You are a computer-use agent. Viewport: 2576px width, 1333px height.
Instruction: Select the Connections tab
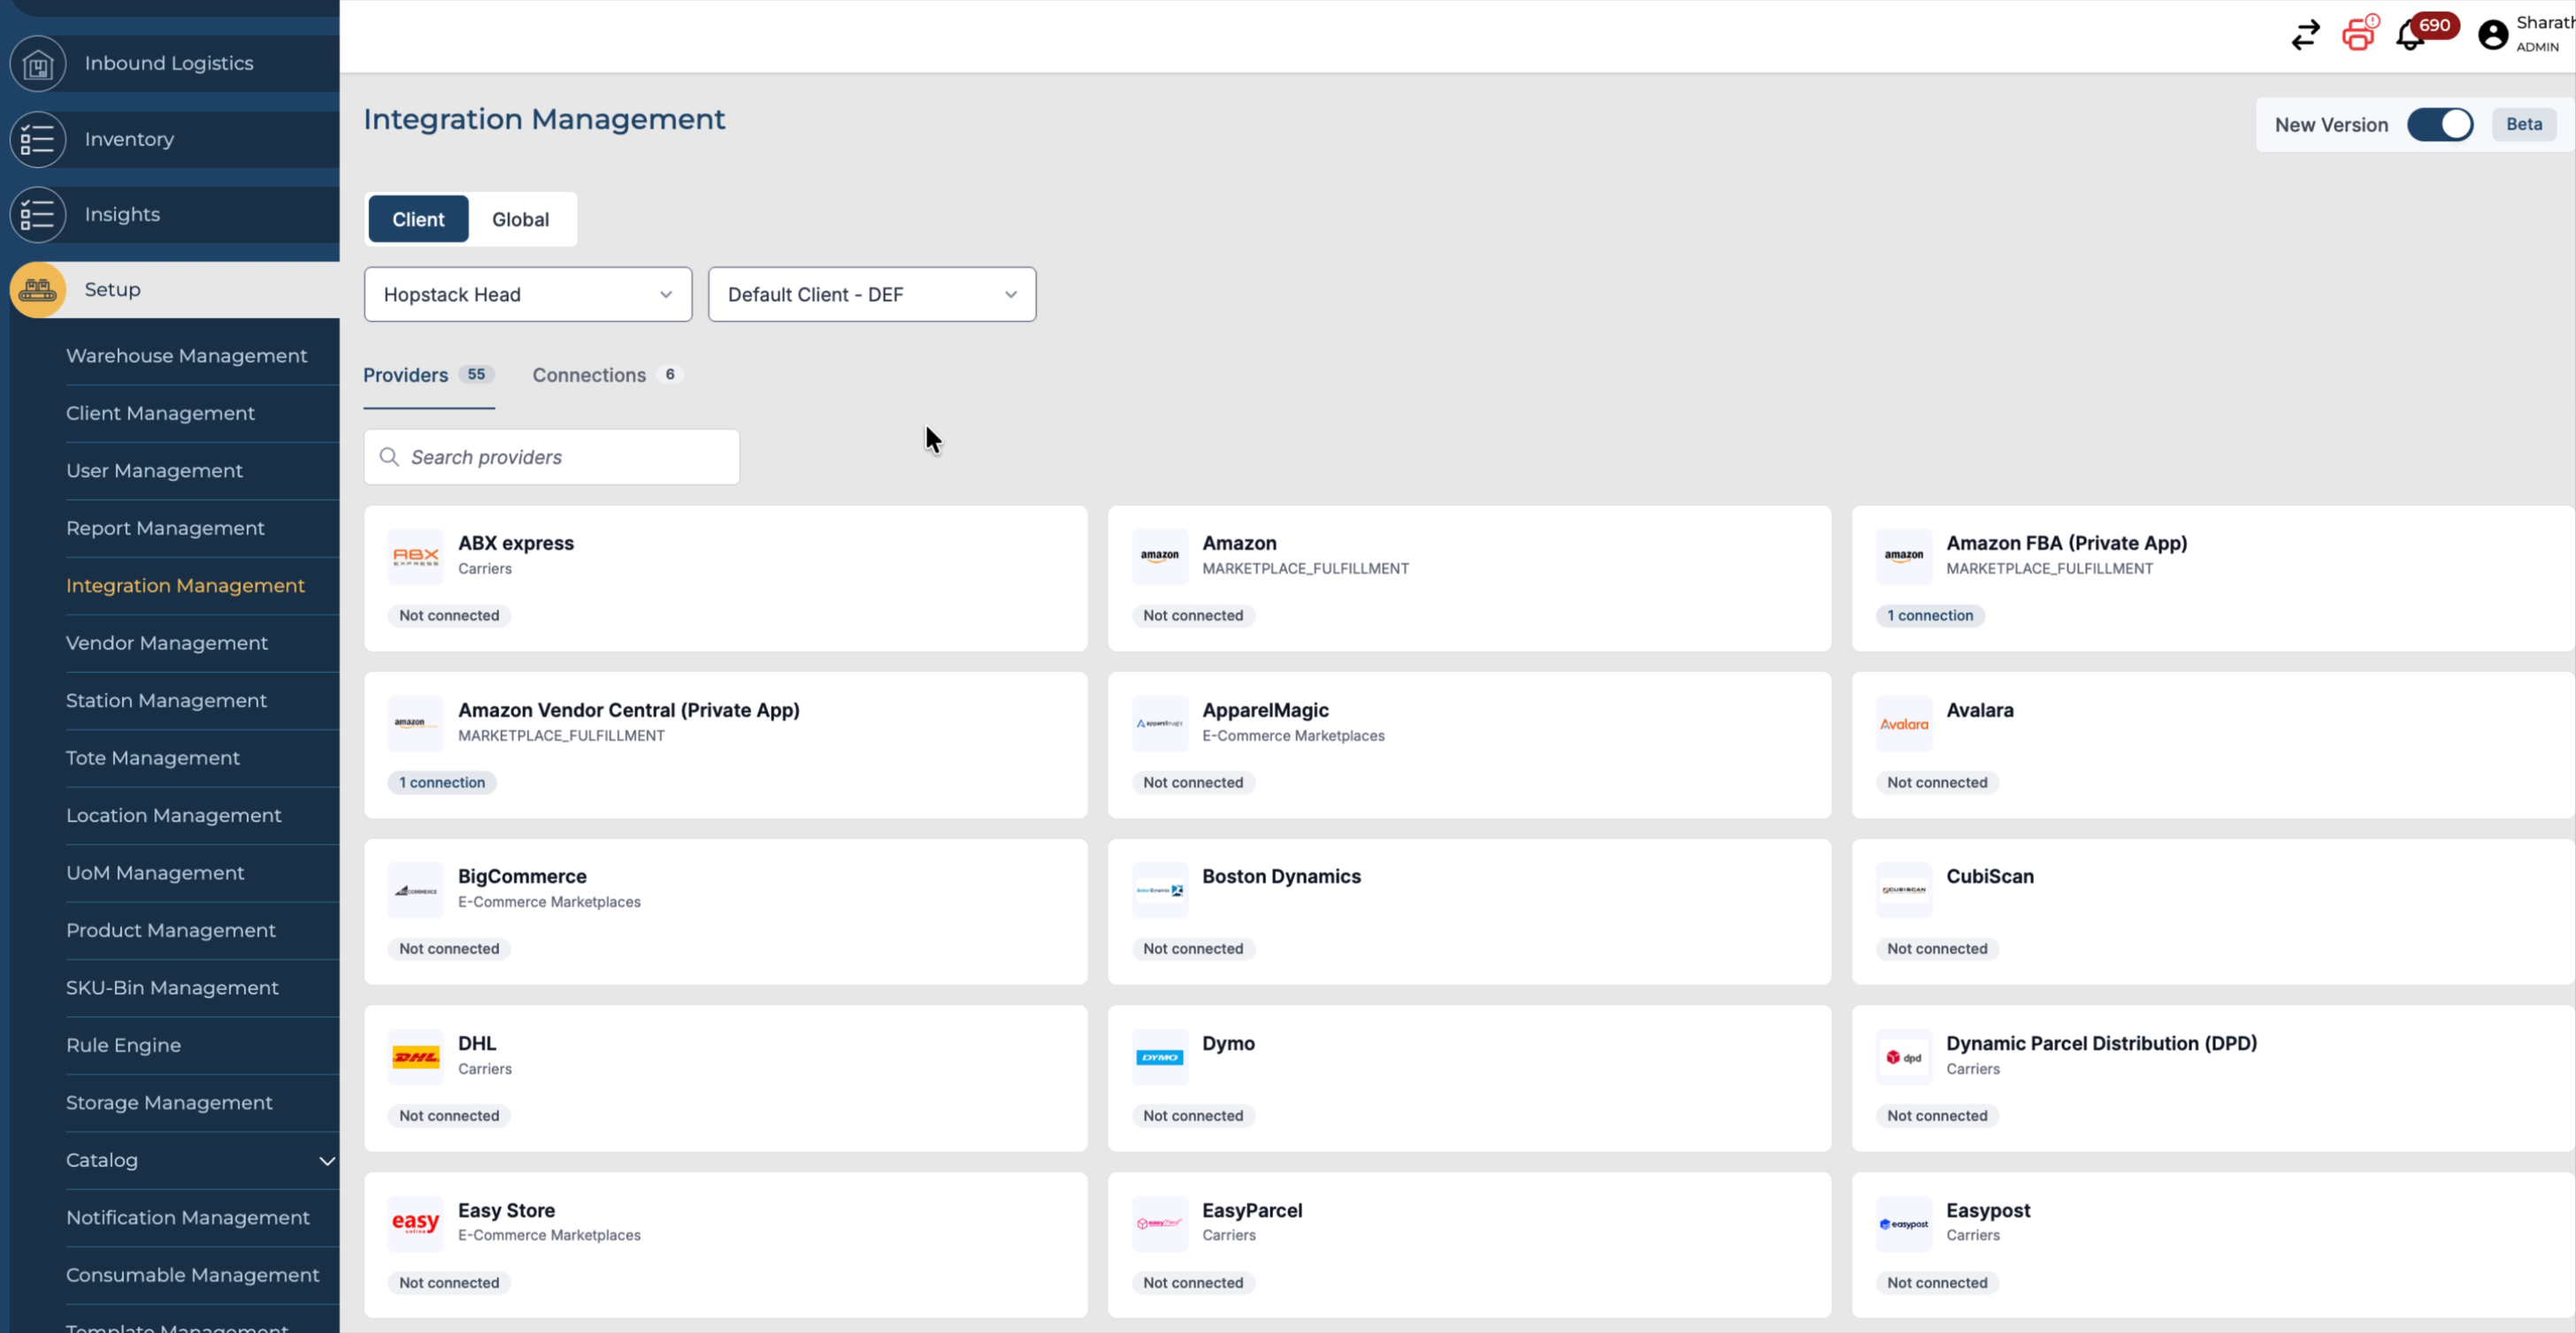tap(606, 375)
